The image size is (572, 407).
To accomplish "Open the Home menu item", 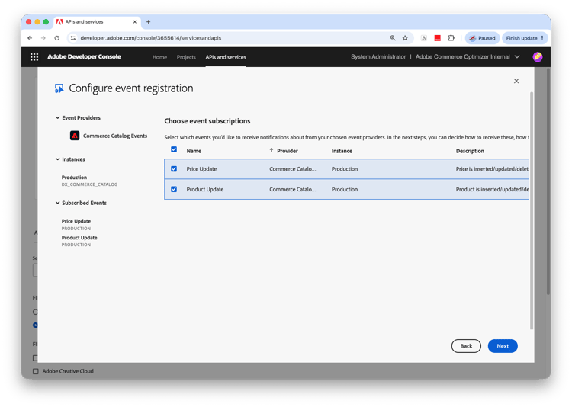I will pyautogui.click(x=159, y=57).
